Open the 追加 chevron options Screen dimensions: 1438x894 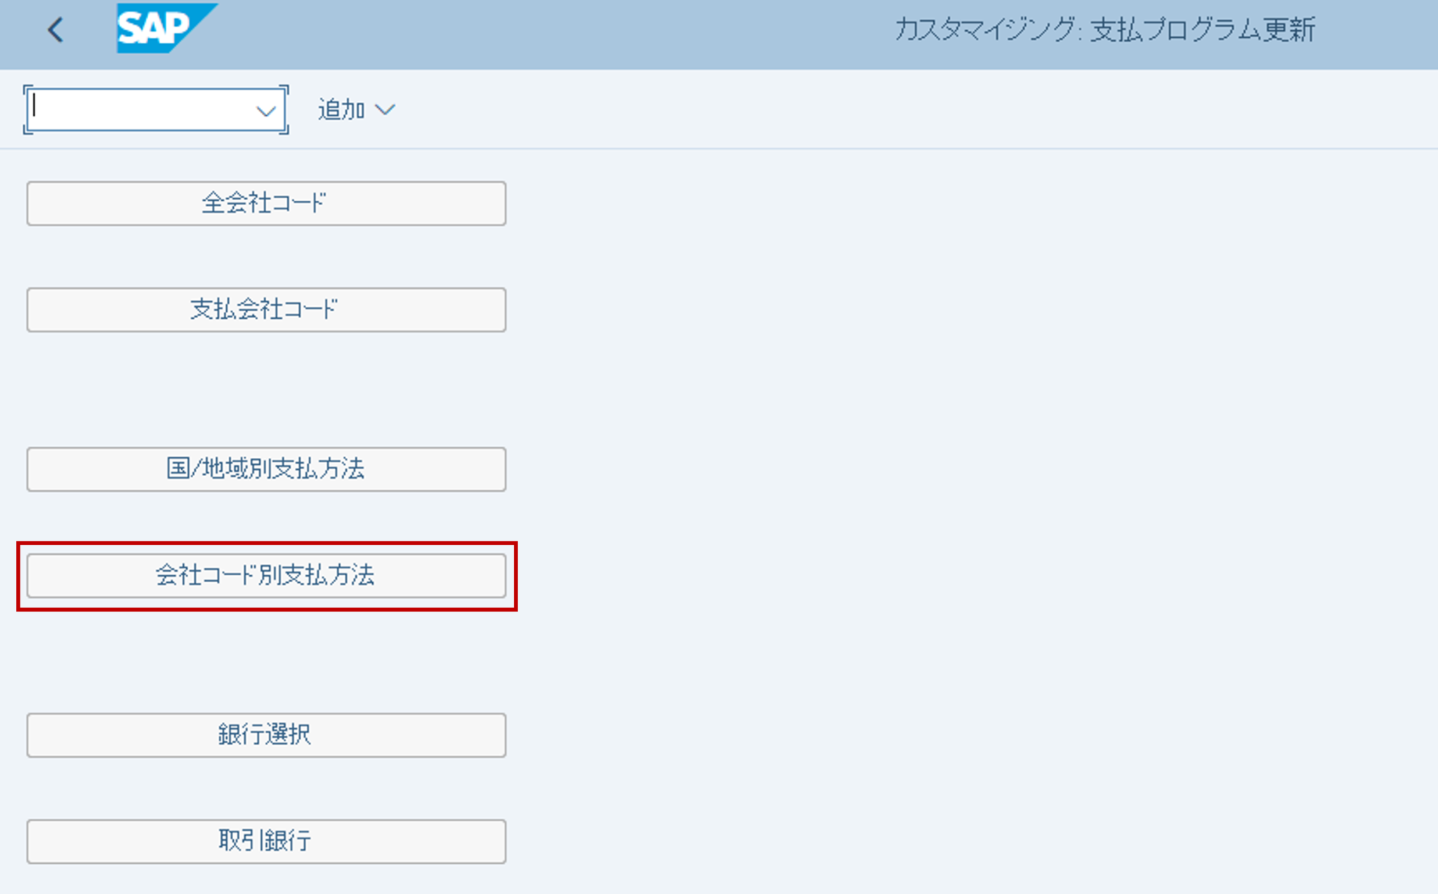click(x=385, y=110)
